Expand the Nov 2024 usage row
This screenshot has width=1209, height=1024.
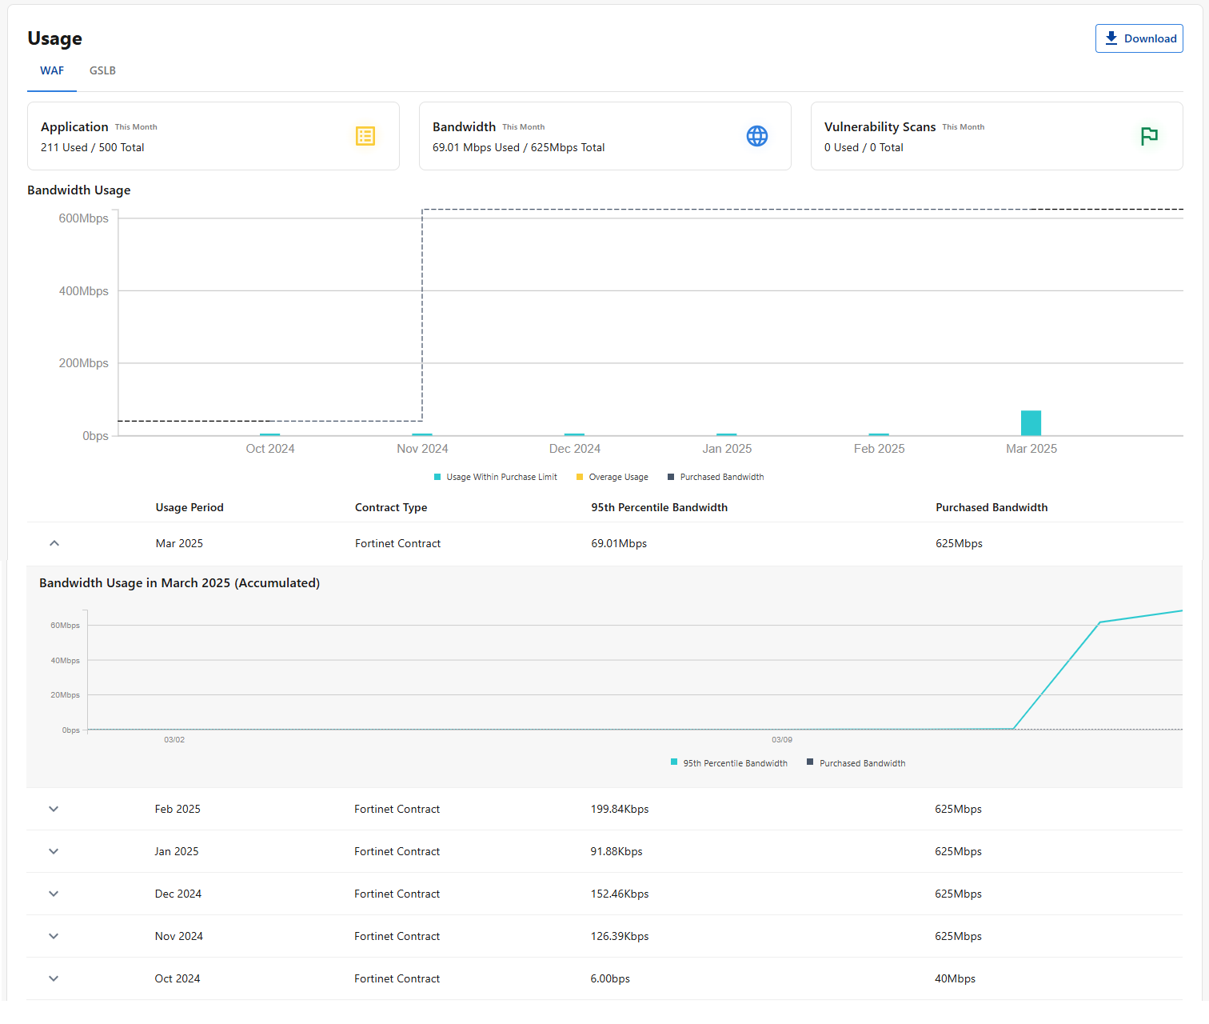54,936
